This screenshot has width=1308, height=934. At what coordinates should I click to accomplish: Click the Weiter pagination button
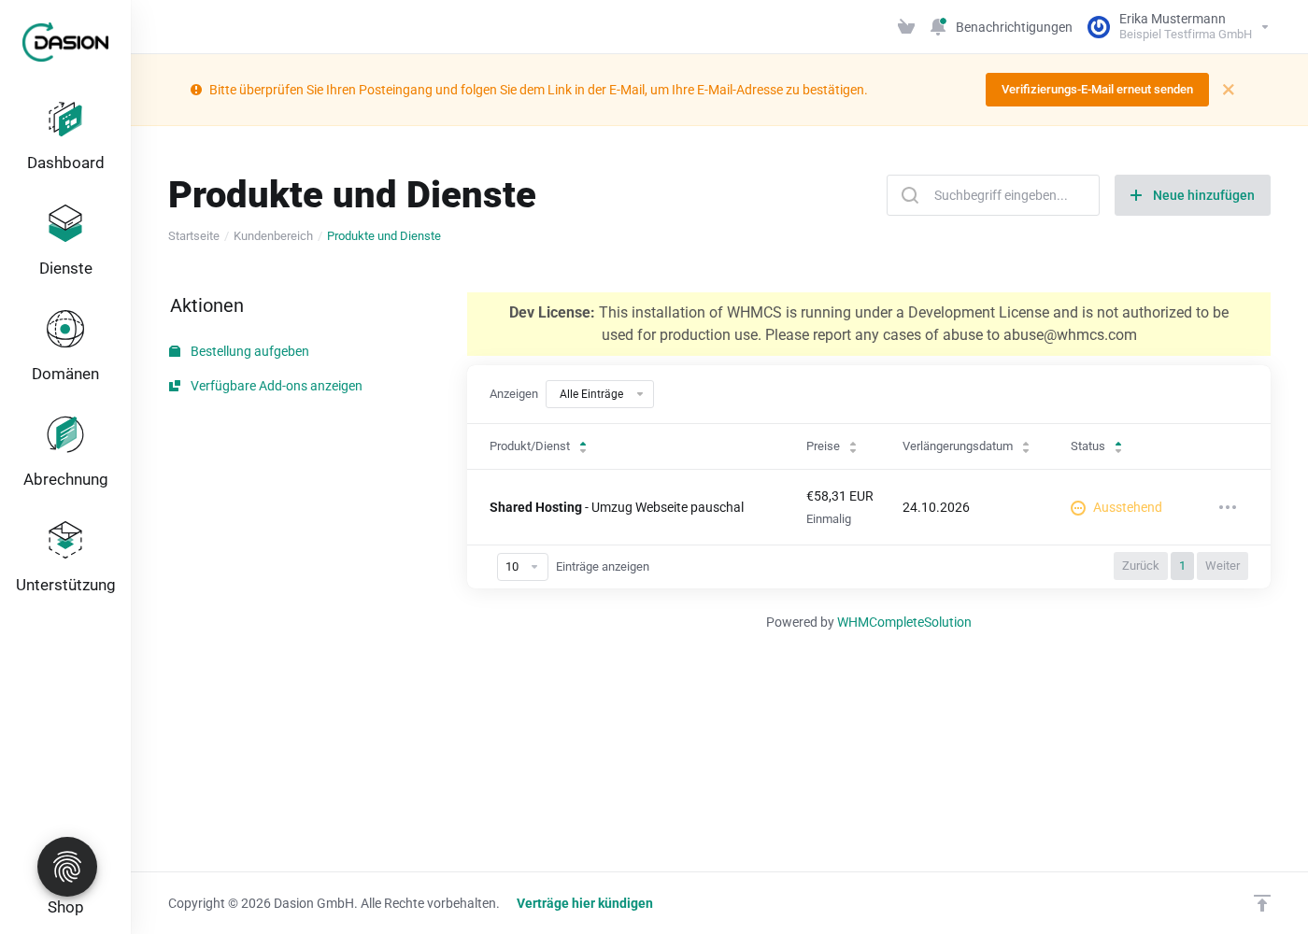pos(1222,566)
